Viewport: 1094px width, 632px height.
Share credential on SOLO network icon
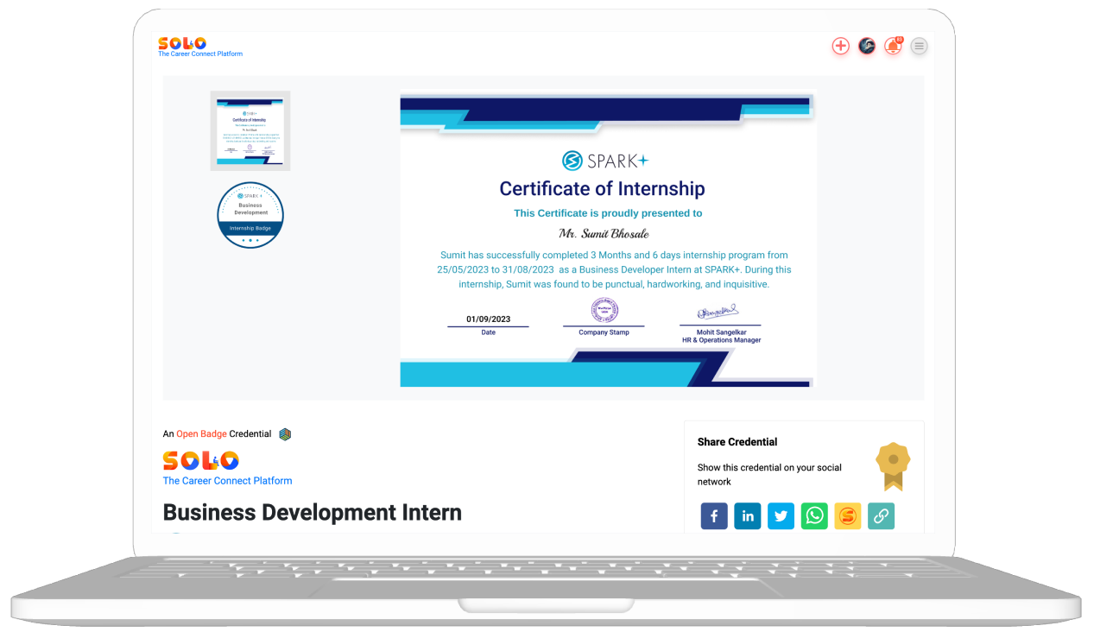click(847, 516)
